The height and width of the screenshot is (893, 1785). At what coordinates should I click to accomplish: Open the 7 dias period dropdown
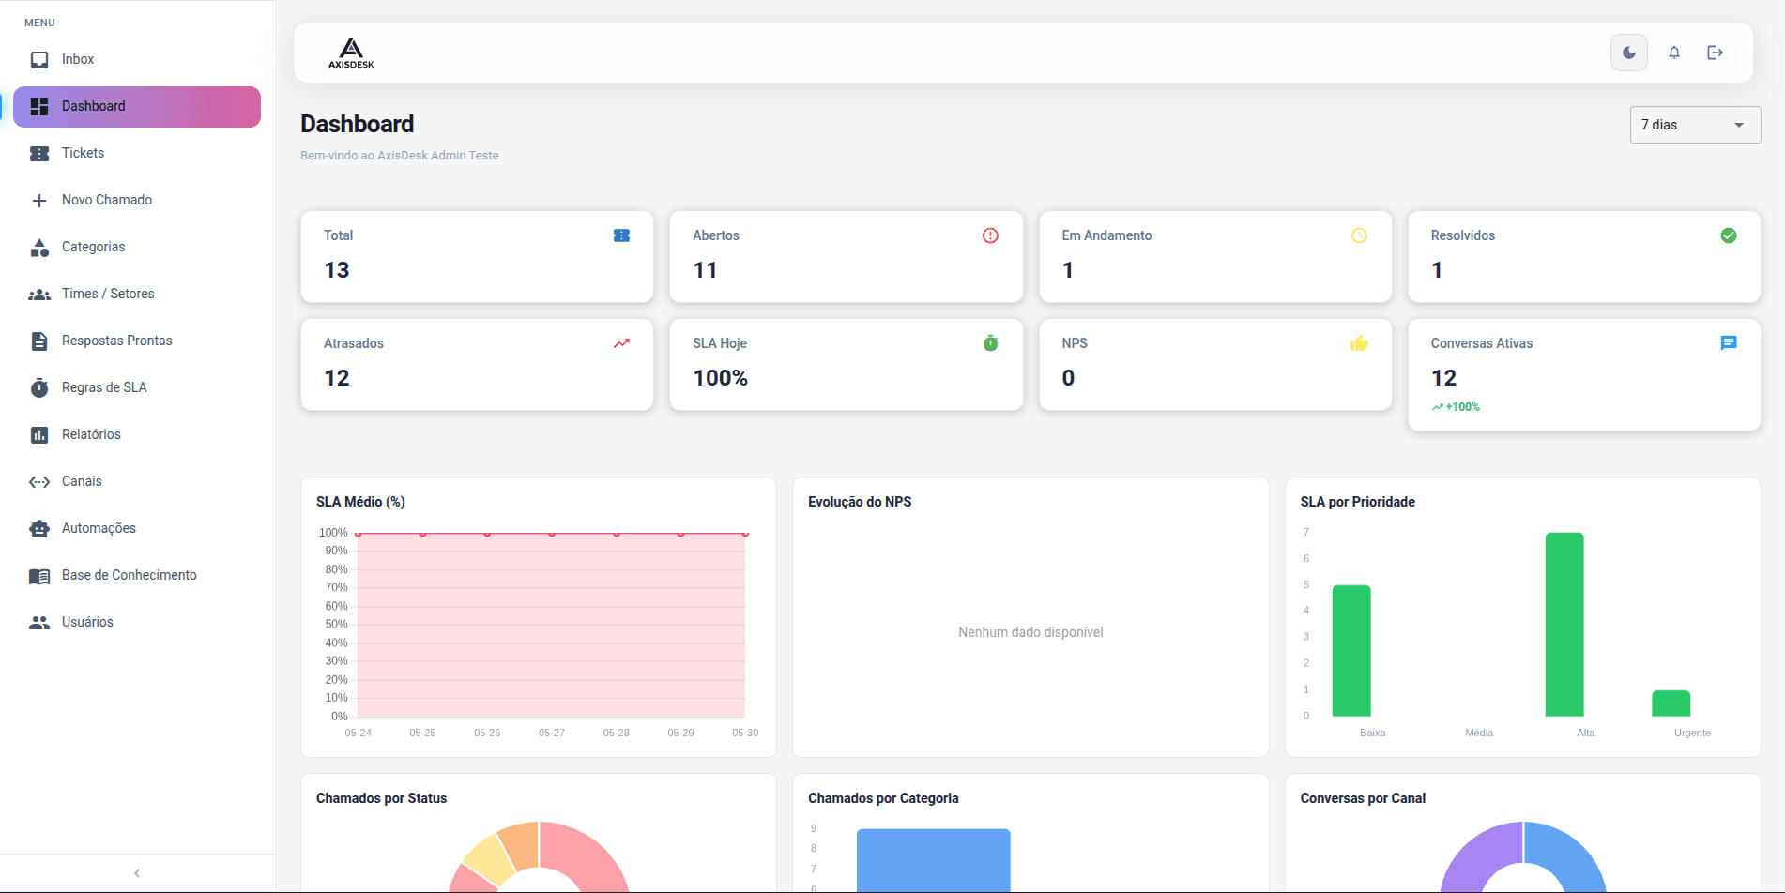coord(1695,125)
